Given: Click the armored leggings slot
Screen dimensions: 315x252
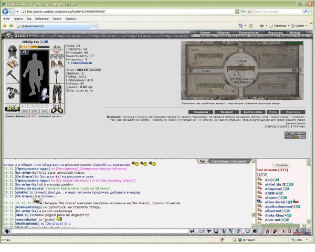Looking at the screenshot, I should click(57, 93).
